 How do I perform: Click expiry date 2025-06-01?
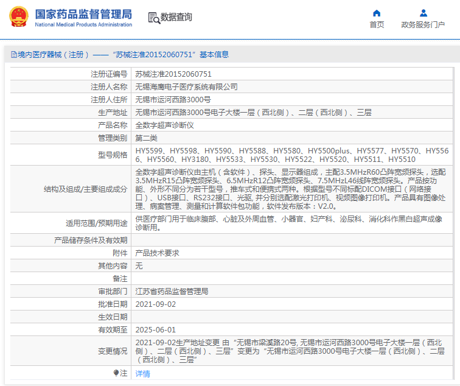click(156, 329)
